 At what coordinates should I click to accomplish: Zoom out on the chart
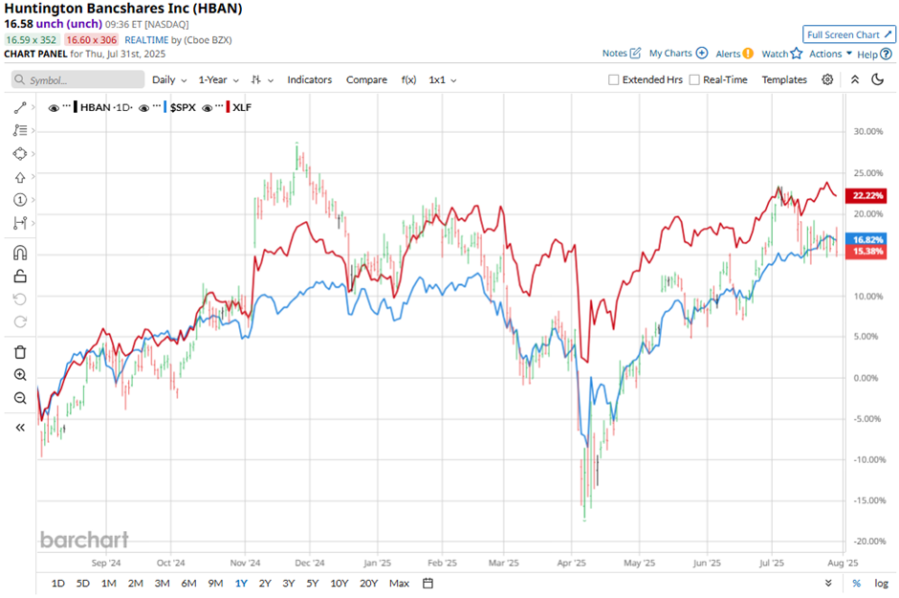pyautogui.click(x=20, y=398)
